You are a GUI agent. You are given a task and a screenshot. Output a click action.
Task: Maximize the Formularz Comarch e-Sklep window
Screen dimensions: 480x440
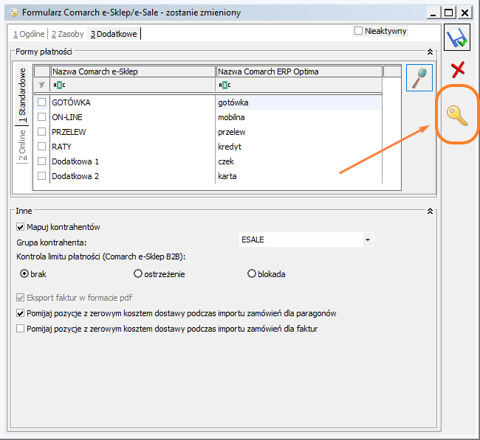(448, 13)
